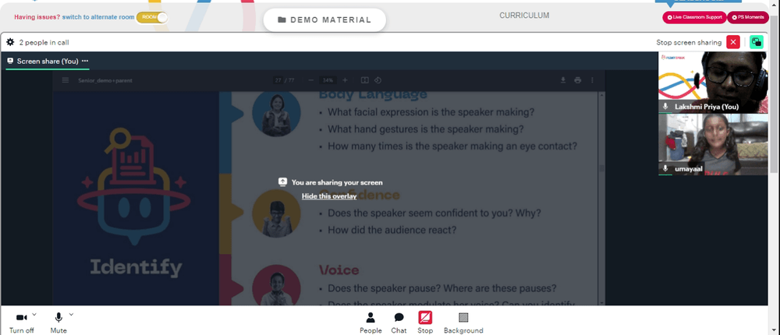The width and height of the screenshot is (780, 335).
Task: Select umayaal video tile
Action: pos(713,144)
